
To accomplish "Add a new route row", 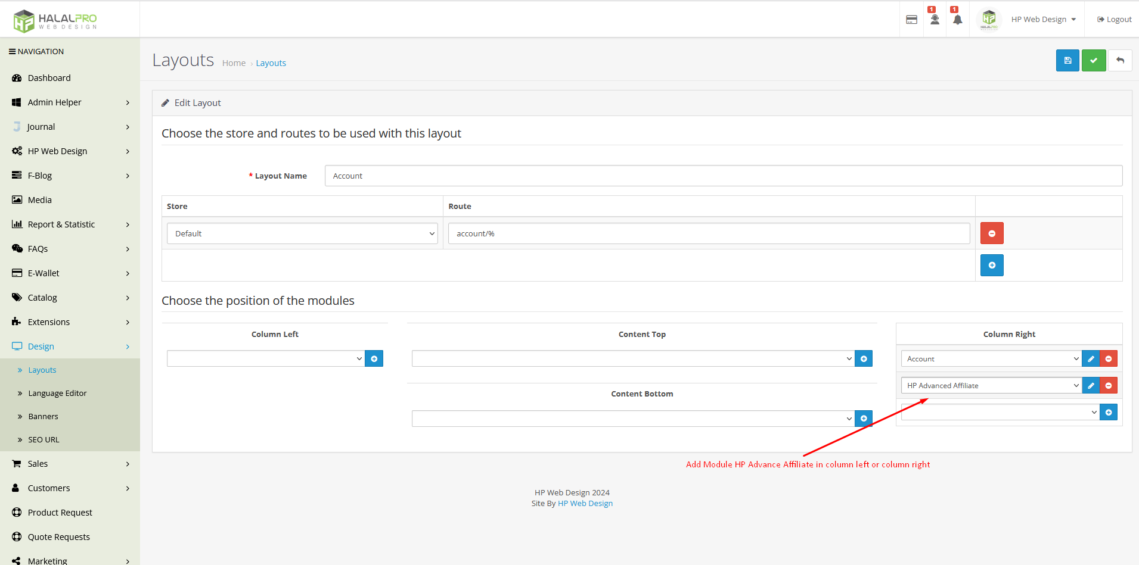I will (991, 266).
